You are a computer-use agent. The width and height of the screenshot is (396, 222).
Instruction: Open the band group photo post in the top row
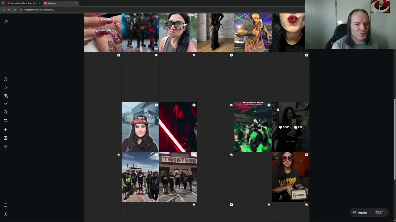pos(140,32)
